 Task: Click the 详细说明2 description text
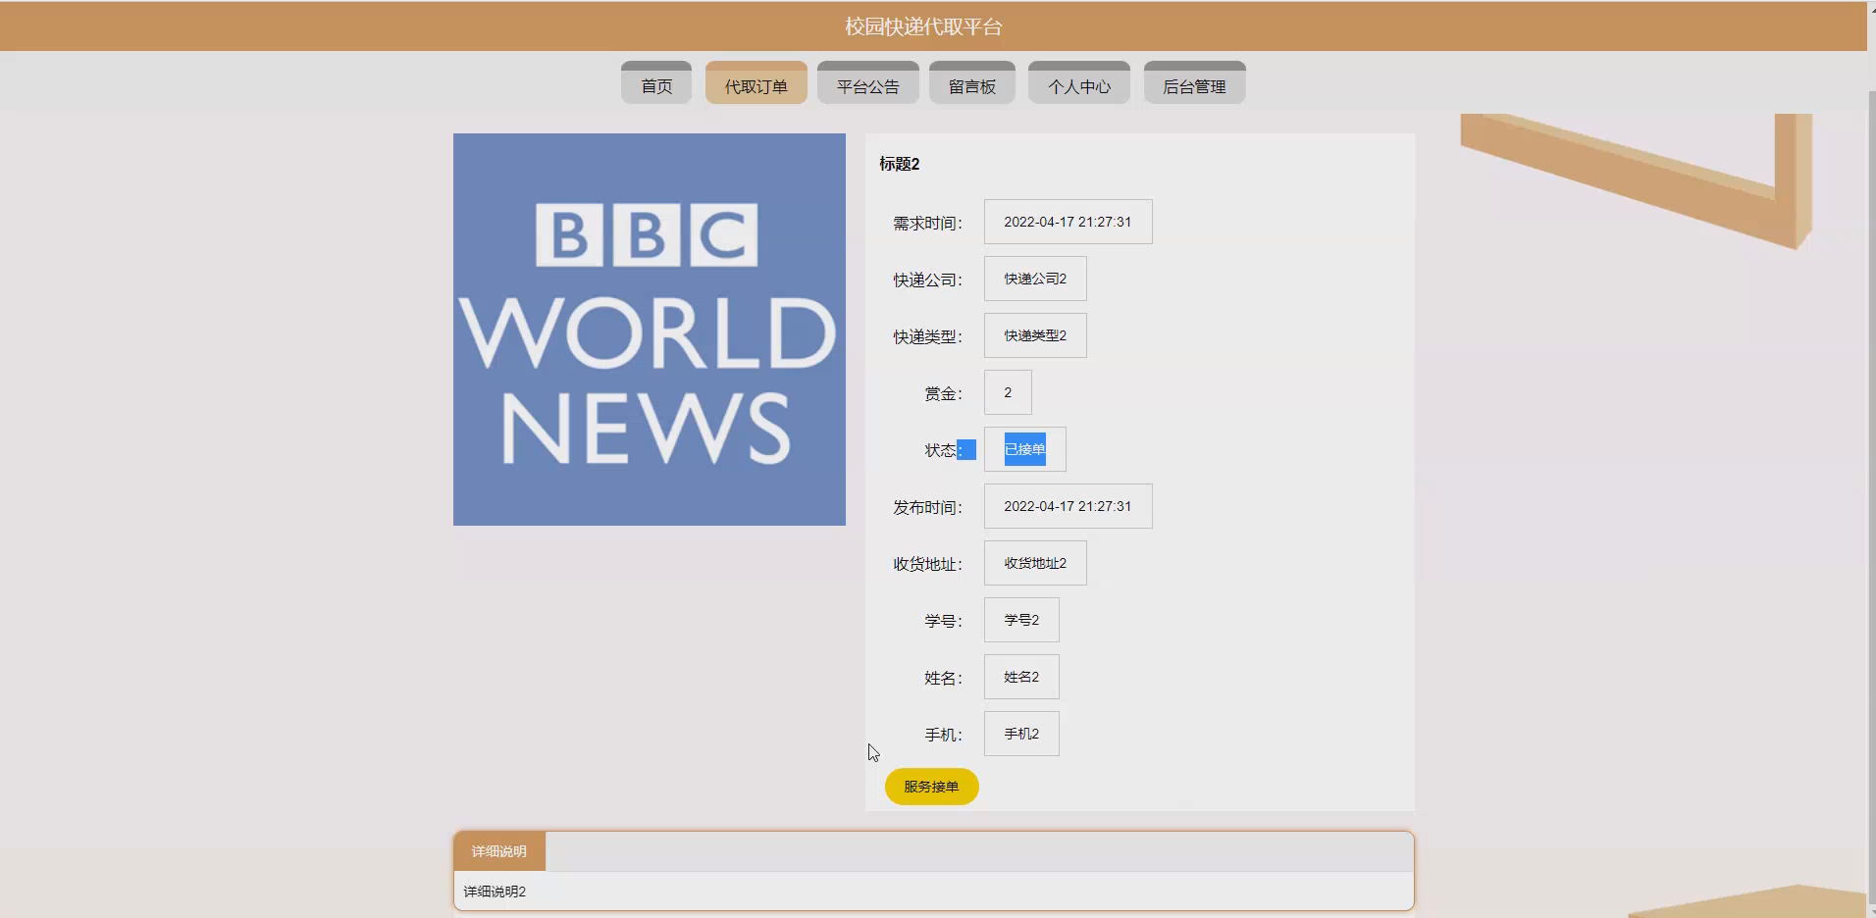495,892
